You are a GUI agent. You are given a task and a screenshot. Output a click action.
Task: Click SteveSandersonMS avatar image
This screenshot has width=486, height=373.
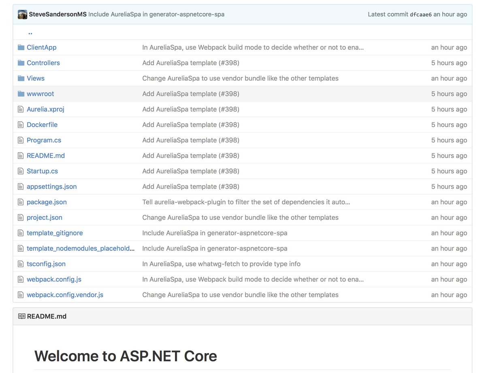tap(23, 14)
